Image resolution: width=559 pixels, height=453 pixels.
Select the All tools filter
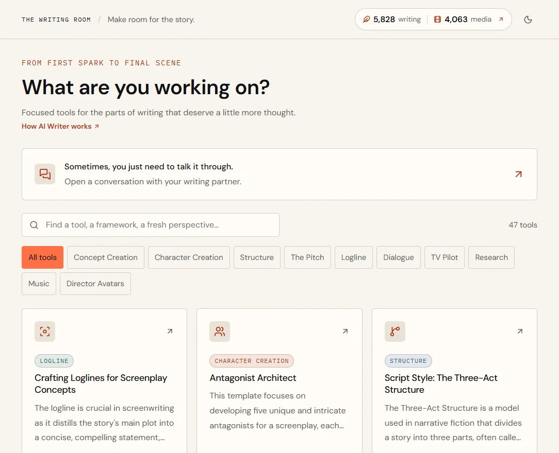[x=42, y=257]
